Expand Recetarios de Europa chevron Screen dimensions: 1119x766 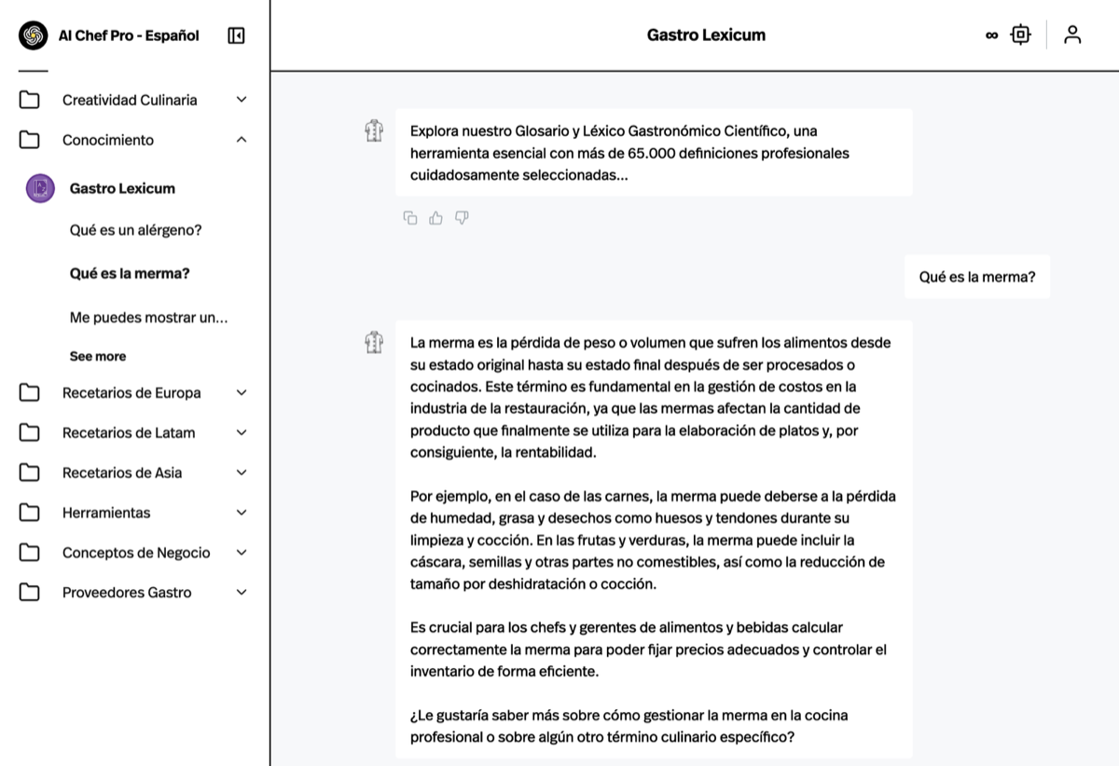point(242,392)
